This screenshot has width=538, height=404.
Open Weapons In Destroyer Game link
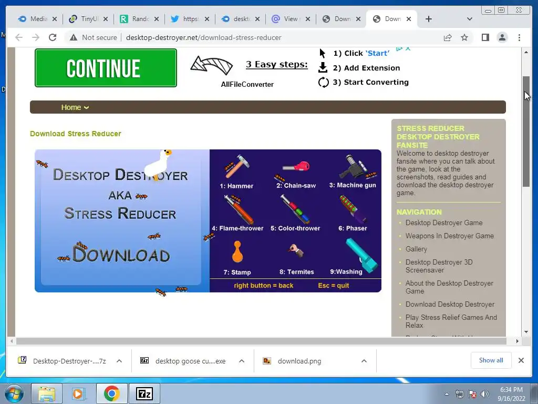[450, 236]
